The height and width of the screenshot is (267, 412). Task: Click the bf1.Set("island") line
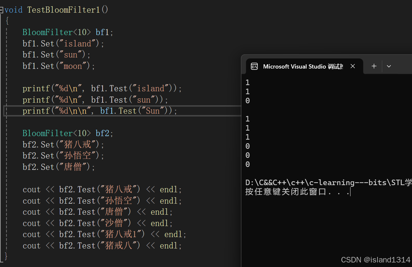(x=63, y=44)
